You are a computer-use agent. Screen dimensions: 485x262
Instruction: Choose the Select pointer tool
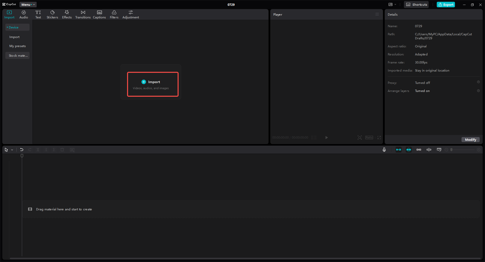6,150
